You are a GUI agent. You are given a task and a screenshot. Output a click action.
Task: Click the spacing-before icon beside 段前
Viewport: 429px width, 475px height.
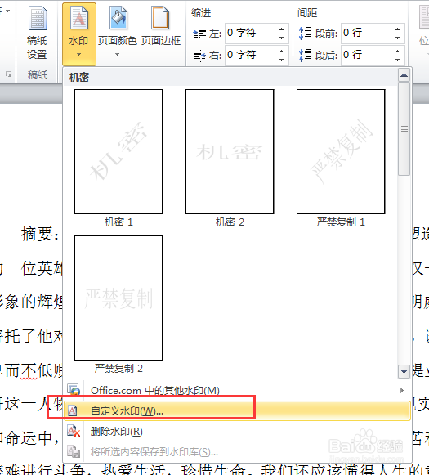[305, 33]
